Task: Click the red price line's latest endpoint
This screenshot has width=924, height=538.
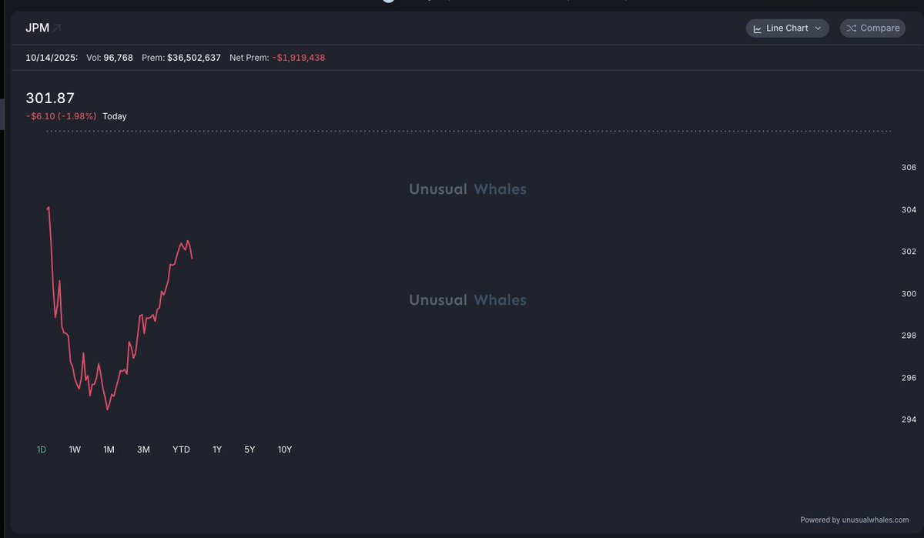Action: [x=192, y=259]
